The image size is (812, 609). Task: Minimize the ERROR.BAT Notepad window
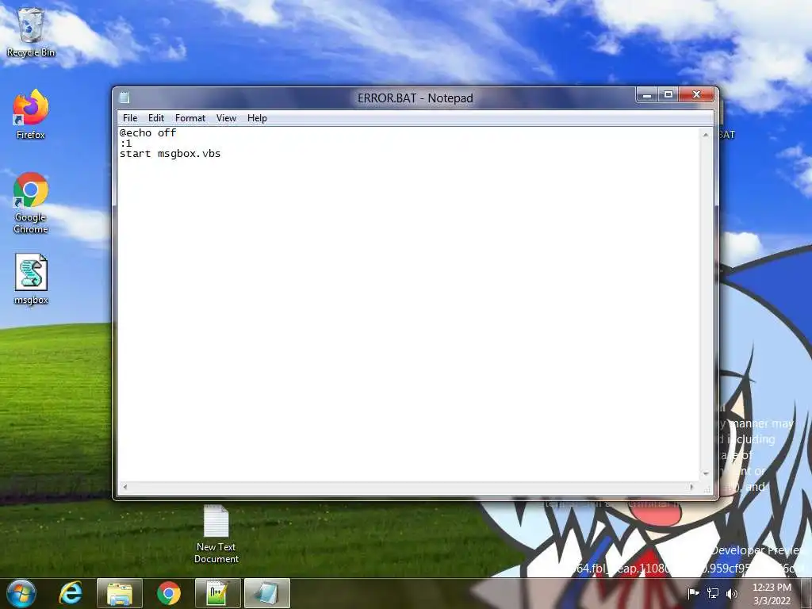click(647, 95)
